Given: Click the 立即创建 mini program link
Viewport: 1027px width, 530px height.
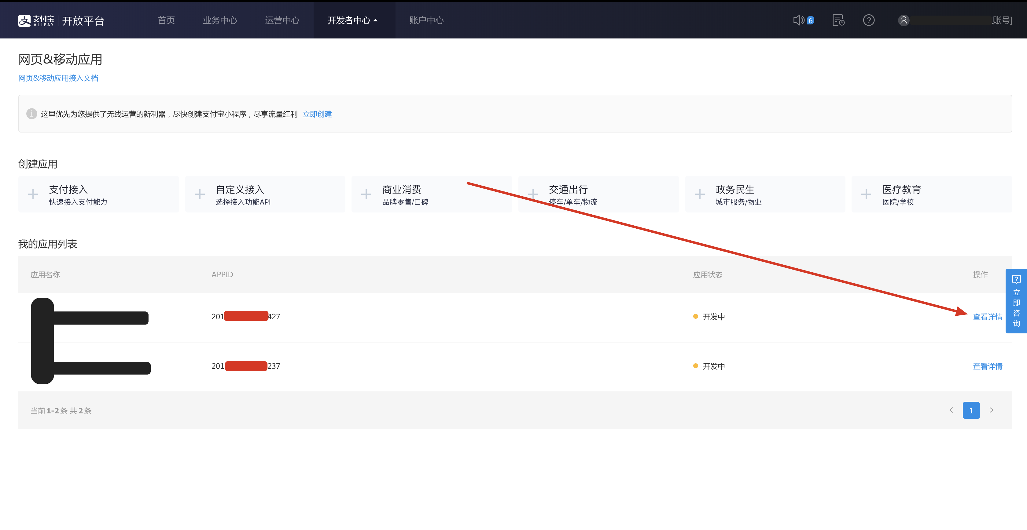Looking at the screenshot, I should click(x=317, y=114).
